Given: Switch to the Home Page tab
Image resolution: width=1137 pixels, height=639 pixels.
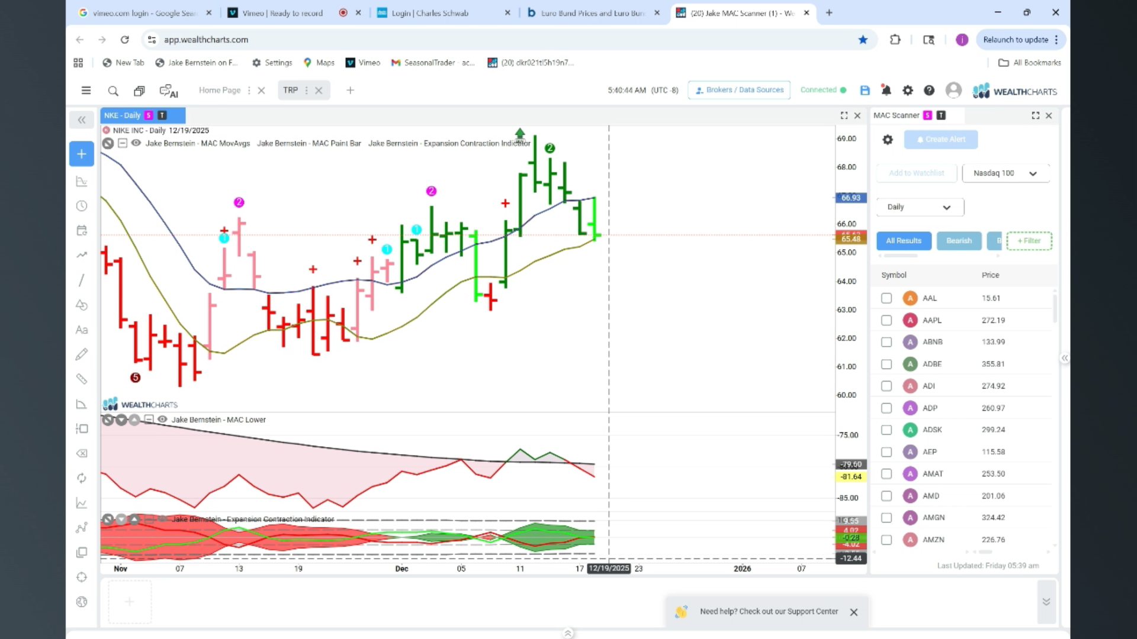Looking at the screenshot, I should click(220, 91).
